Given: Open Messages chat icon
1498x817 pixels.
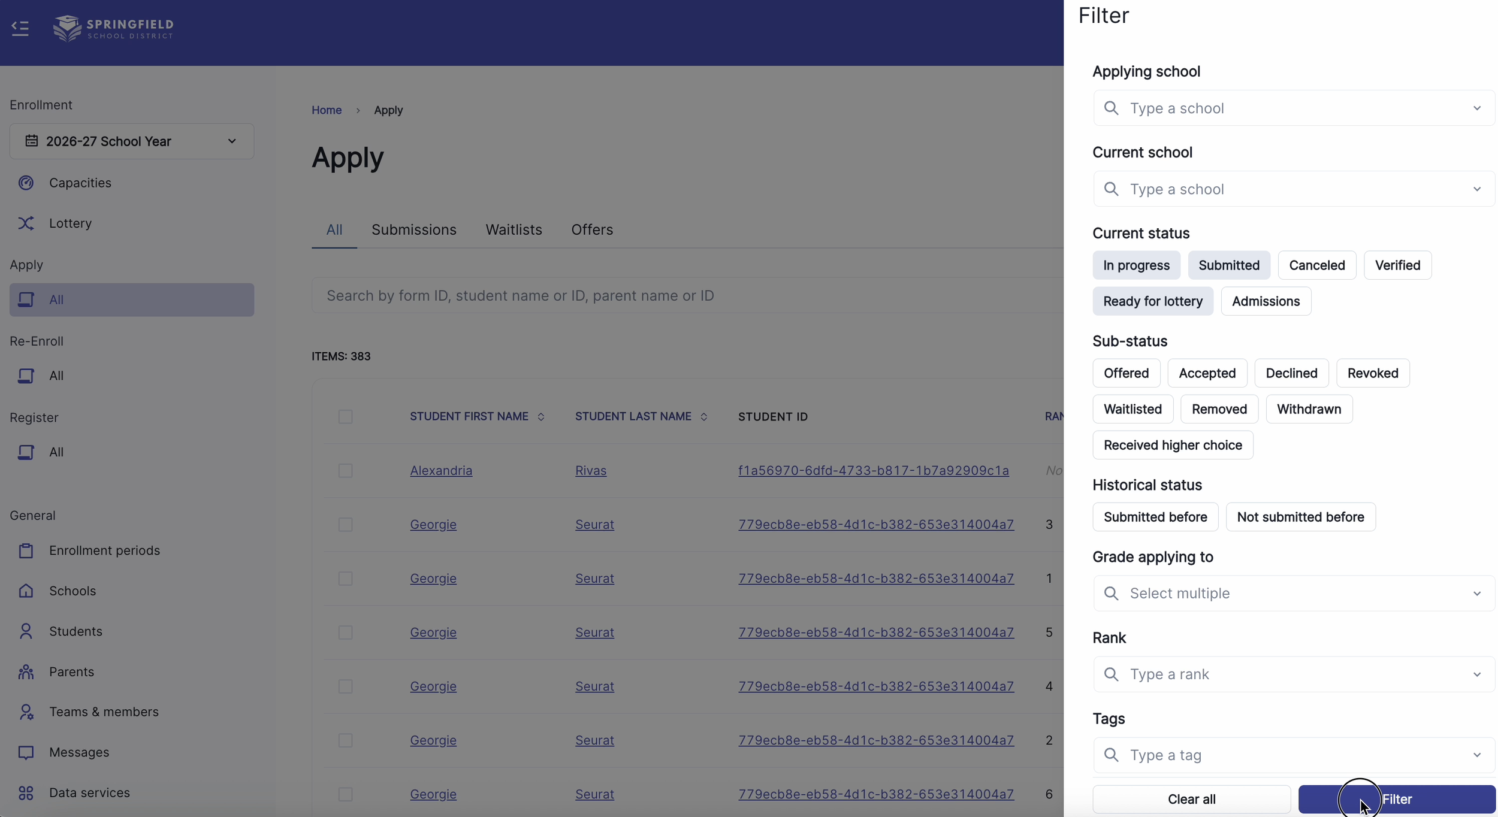Looking at the screenshot, I should tap(26, 752).
